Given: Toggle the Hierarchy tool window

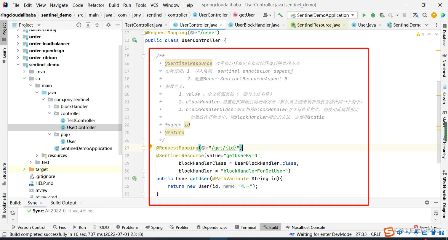Looking at the screenshot, I should pos(444,148).
